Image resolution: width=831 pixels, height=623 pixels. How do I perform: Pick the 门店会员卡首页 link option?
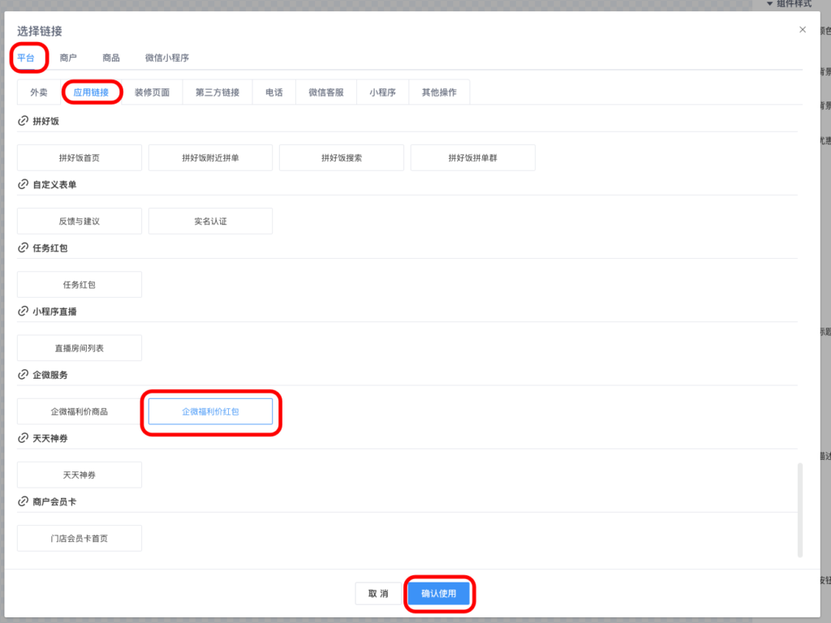(80, 538)
